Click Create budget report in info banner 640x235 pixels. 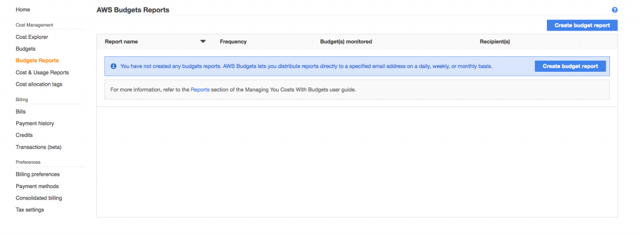click(570, 66)
